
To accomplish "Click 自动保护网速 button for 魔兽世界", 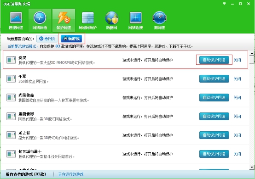I will (214, 117).
